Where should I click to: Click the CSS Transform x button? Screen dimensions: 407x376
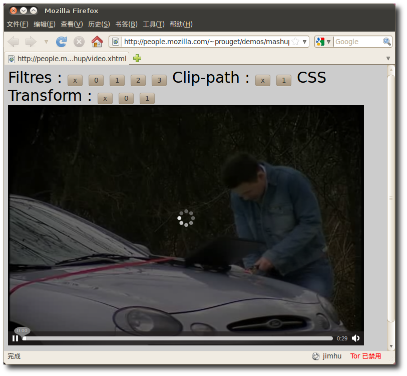(x=105, y=98)
